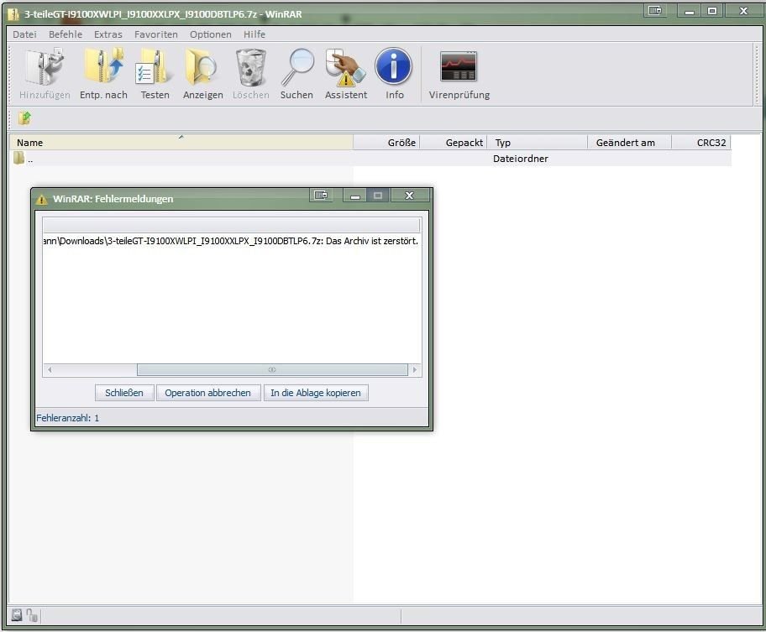Close the Fehlermeldungen dialog with X

409,196
